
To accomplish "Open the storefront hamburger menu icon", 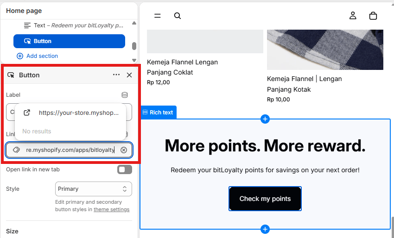I will pyautogui.click(x=157, y=16).
